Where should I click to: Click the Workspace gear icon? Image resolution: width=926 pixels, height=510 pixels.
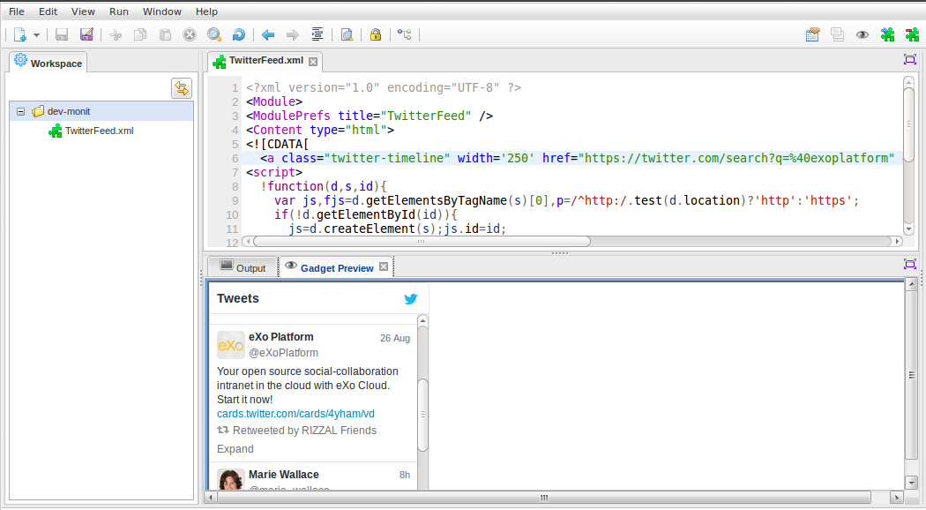(20, 60)
